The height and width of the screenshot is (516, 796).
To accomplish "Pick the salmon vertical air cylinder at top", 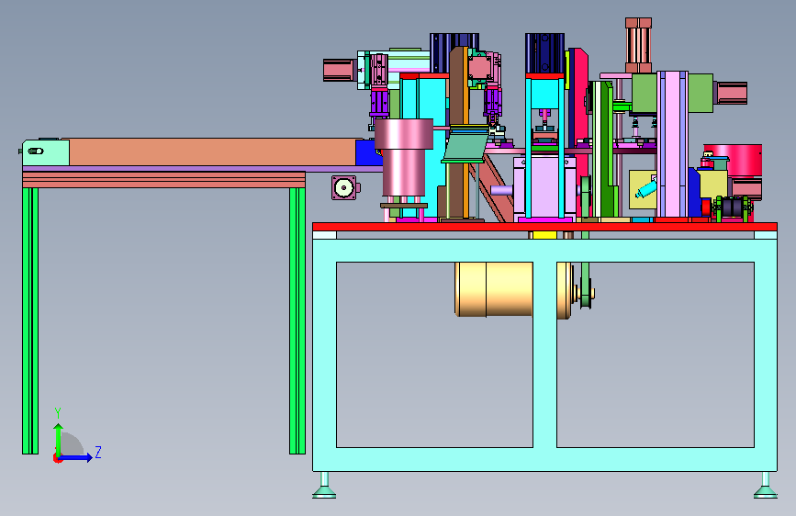I will coord(639,46).
